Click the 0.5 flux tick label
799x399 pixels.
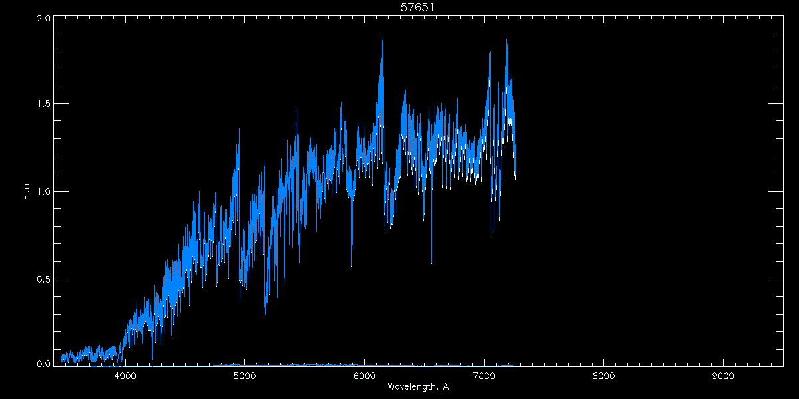click(44, 279)
